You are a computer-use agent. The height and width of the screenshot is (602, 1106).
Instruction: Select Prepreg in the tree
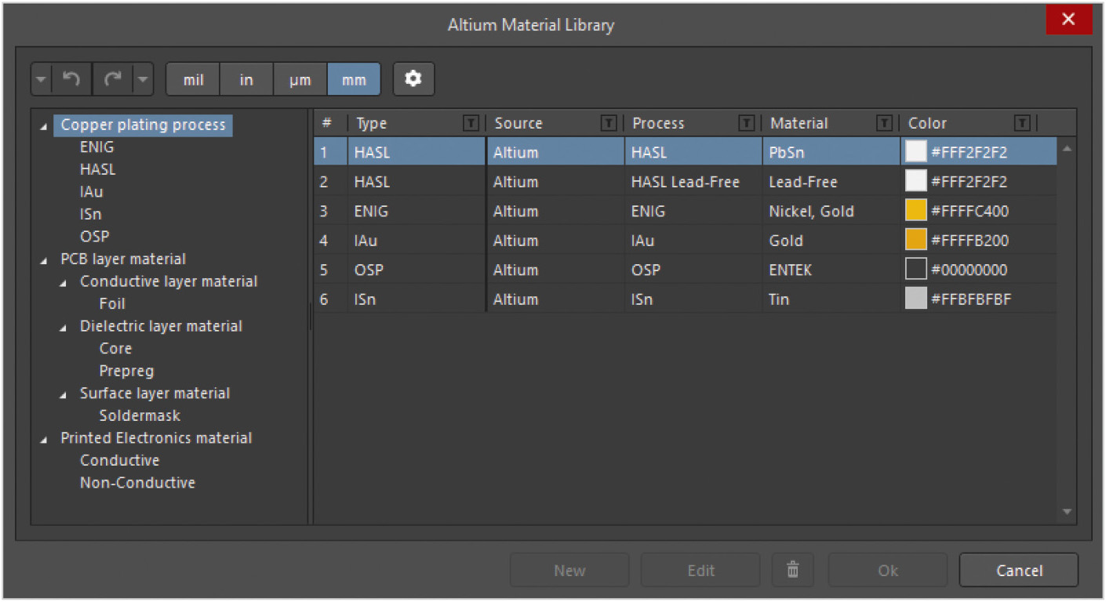pyautogui.click(x=126, y=371)
